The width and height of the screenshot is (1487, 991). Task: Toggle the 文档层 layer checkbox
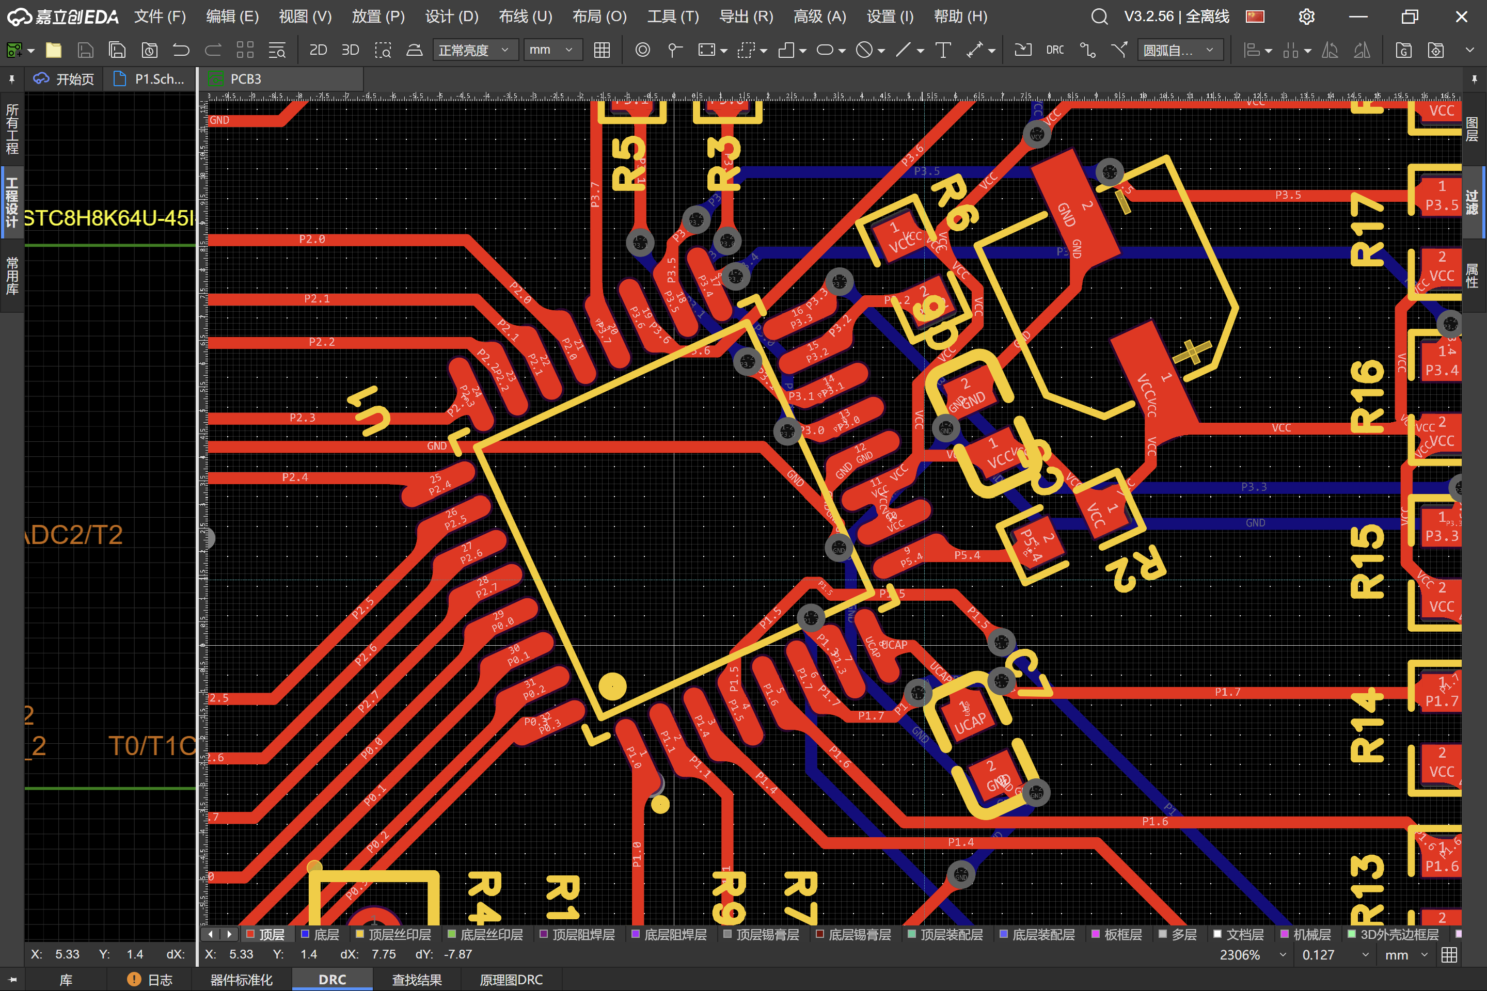[1217, 934]
